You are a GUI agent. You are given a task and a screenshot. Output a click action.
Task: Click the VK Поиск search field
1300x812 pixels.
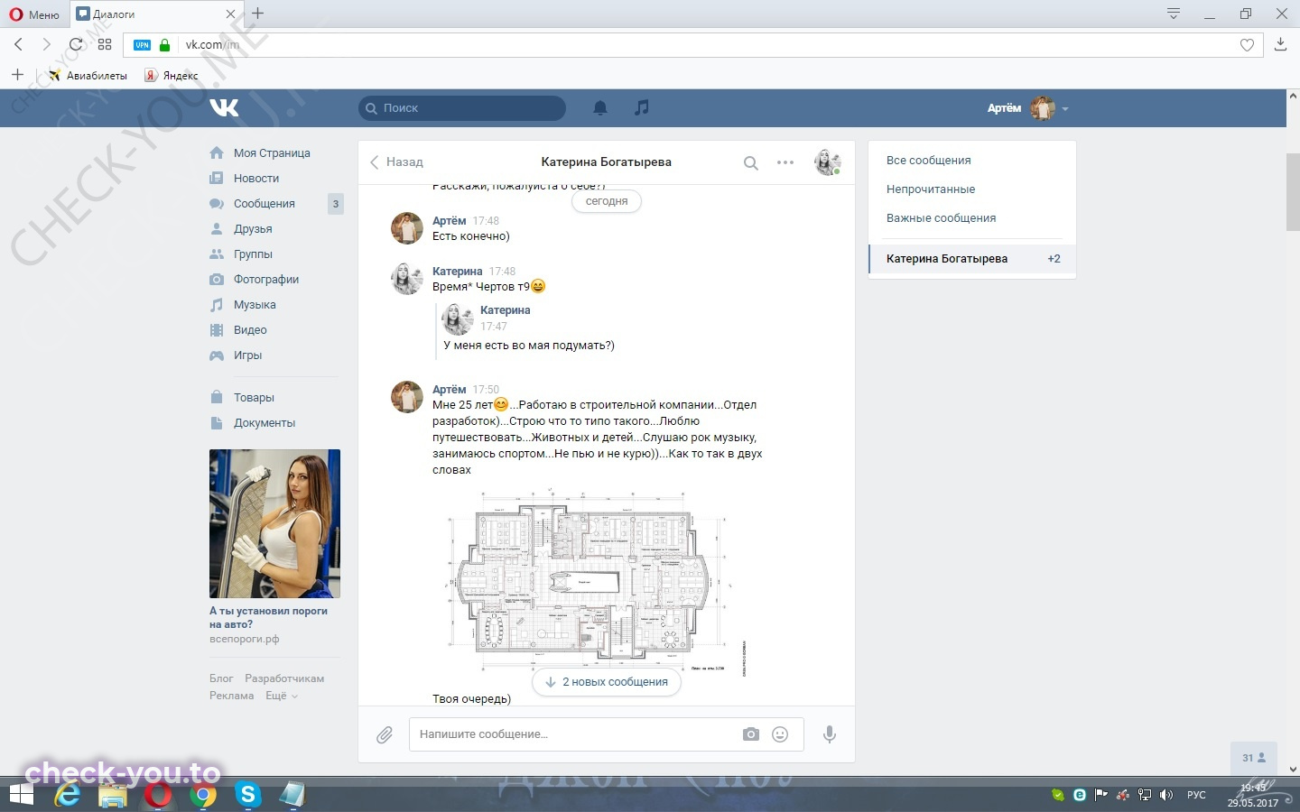pos(462,108)
